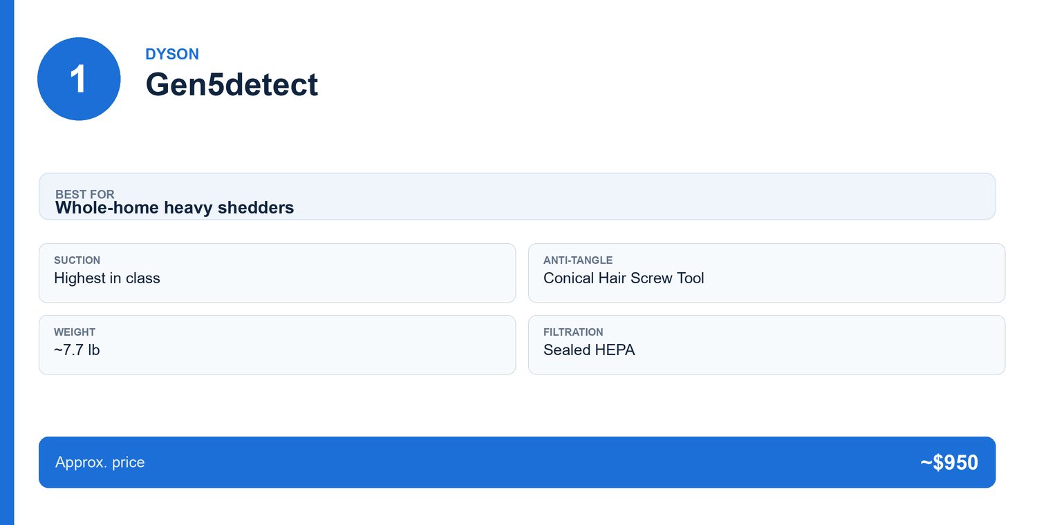Viewport: 1037px width, 525px height.
Task: Click the Sealed HEPA value
Action: tap(589, 350)
